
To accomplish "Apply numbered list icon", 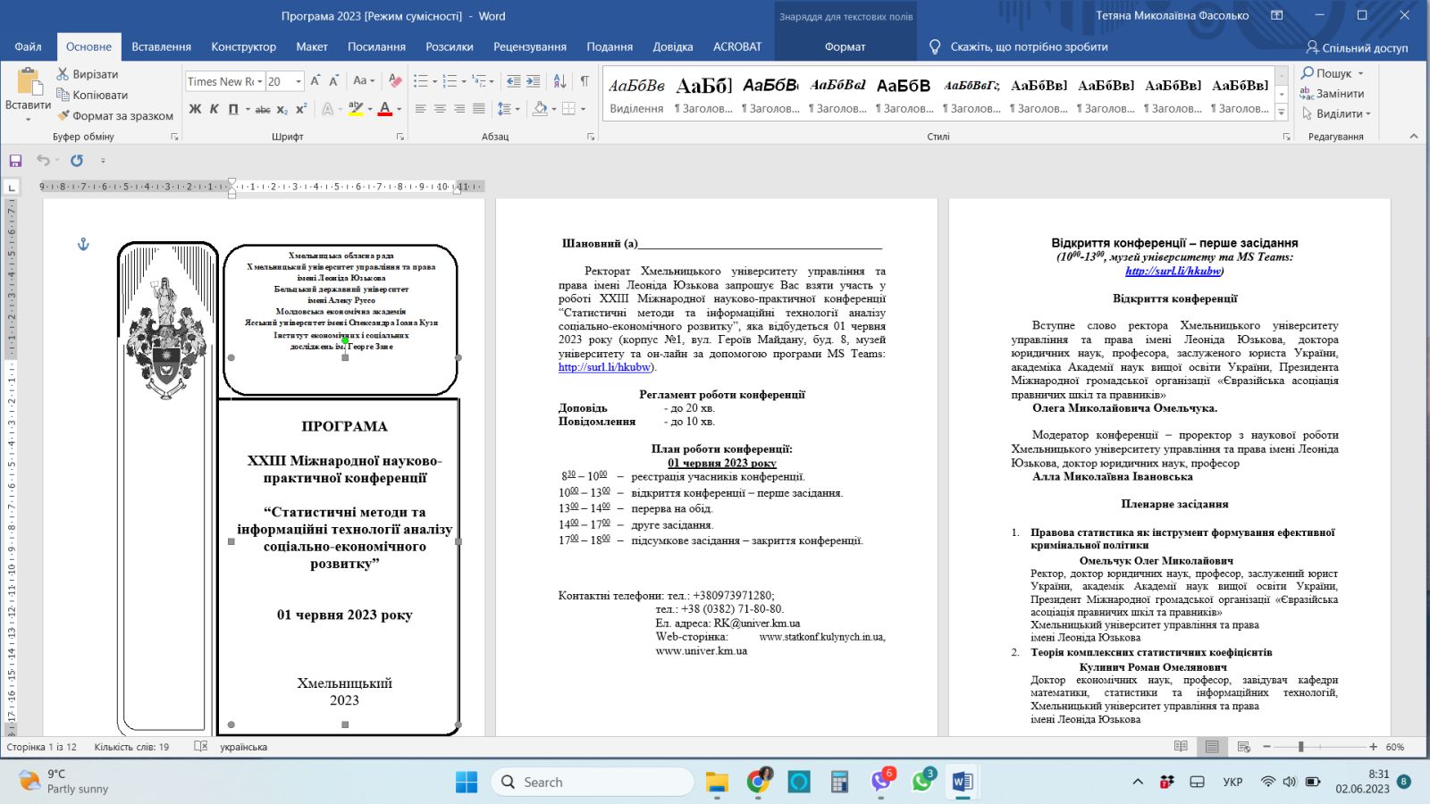I will coord(449,81).
